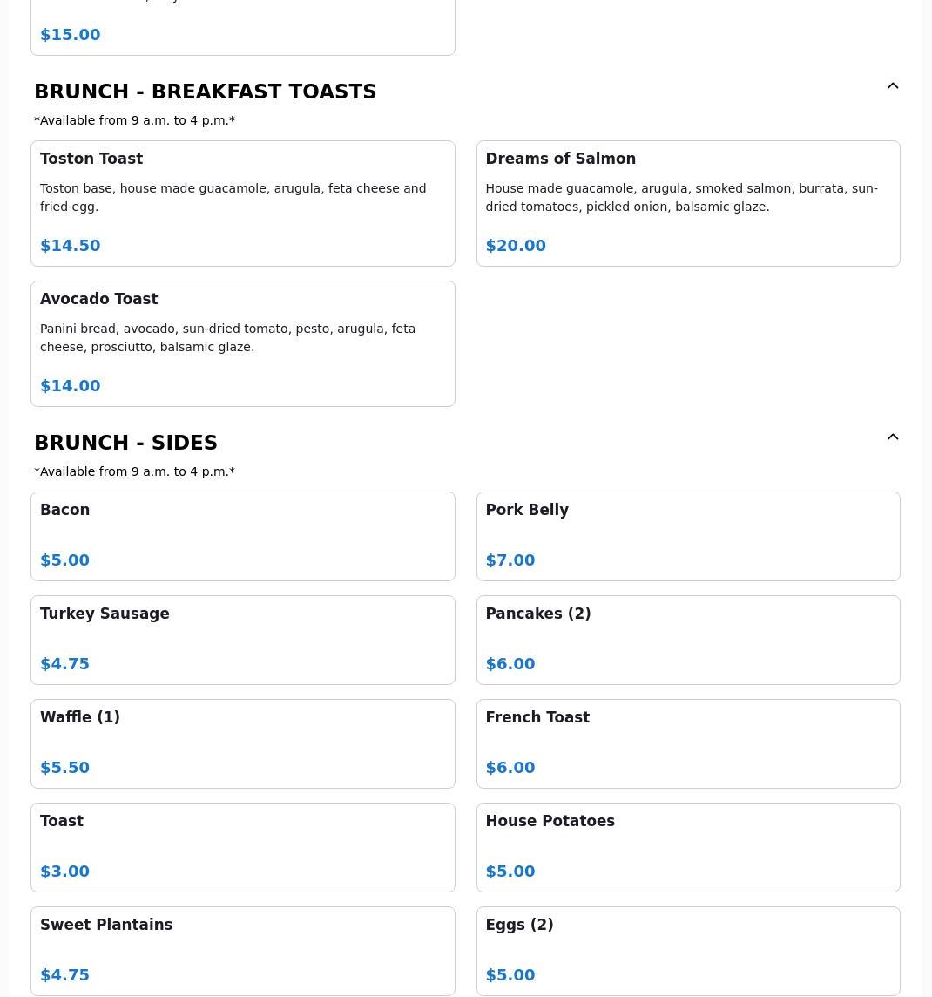The height and width of the screenshot is (997, 932).
Task: Click the Brunch - Sides heading
Action: coord(125,443)
